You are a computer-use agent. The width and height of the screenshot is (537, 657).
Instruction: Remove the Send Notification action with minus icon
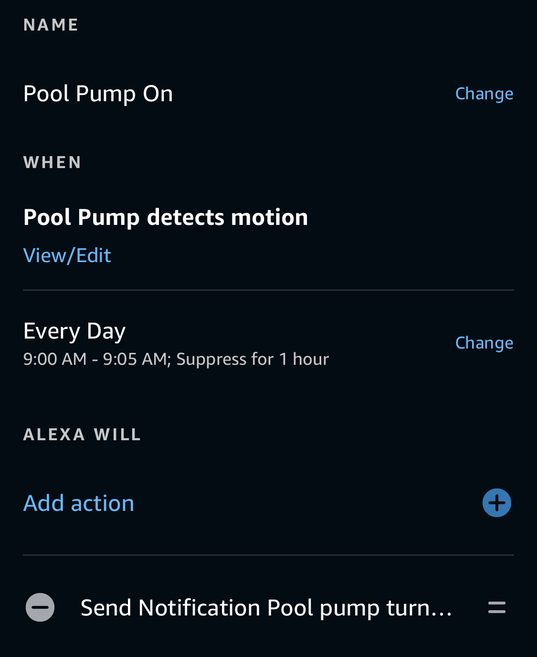coord(40,607)
